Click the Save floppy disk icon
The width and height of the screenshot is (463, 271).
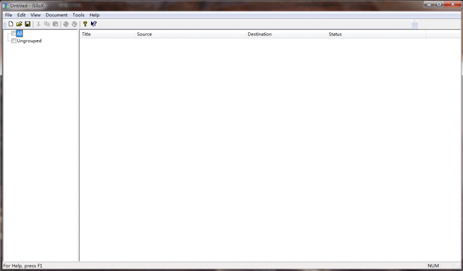point(28,24)
